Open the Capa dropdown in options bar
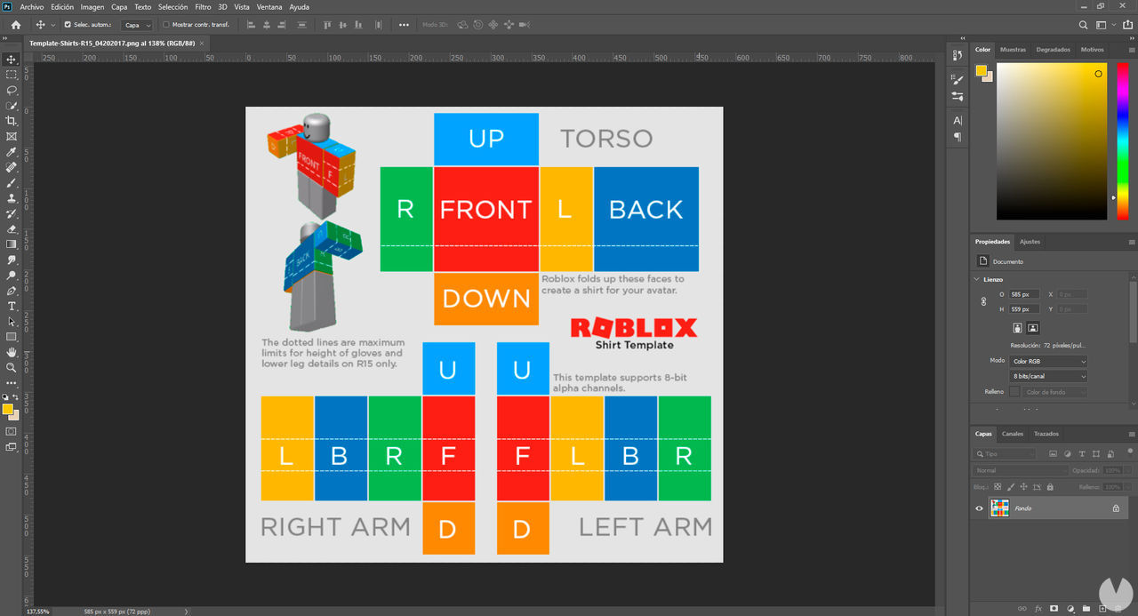1138x616 pixels. click(x=136, y=24)
